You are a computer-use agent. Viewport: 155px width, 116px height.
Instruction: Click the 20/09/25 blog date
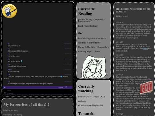tap(120, 55)
